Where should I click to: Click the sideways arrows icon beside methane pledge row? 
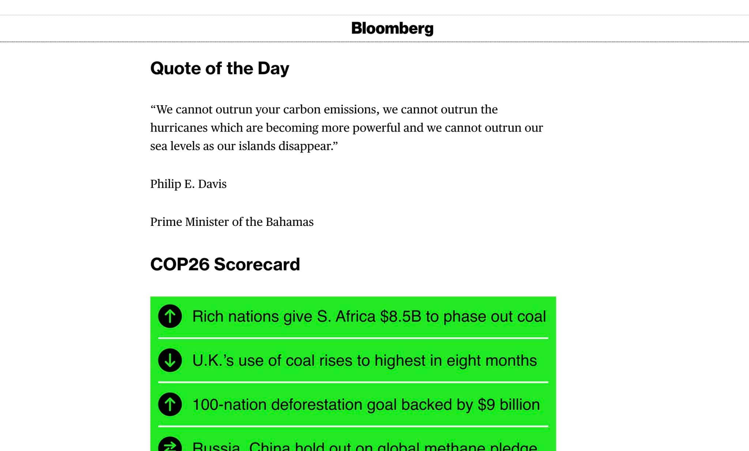(170, 444)
